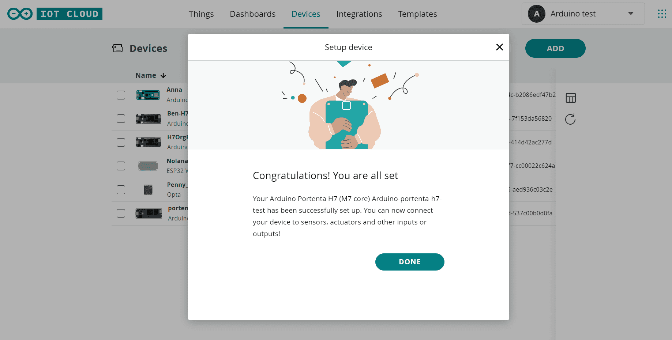Click the table columns layout icon

pyautogui.click(x=570, y=98)
